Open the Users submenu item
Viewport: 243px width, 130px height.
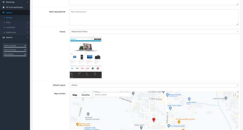pos(8,23)
